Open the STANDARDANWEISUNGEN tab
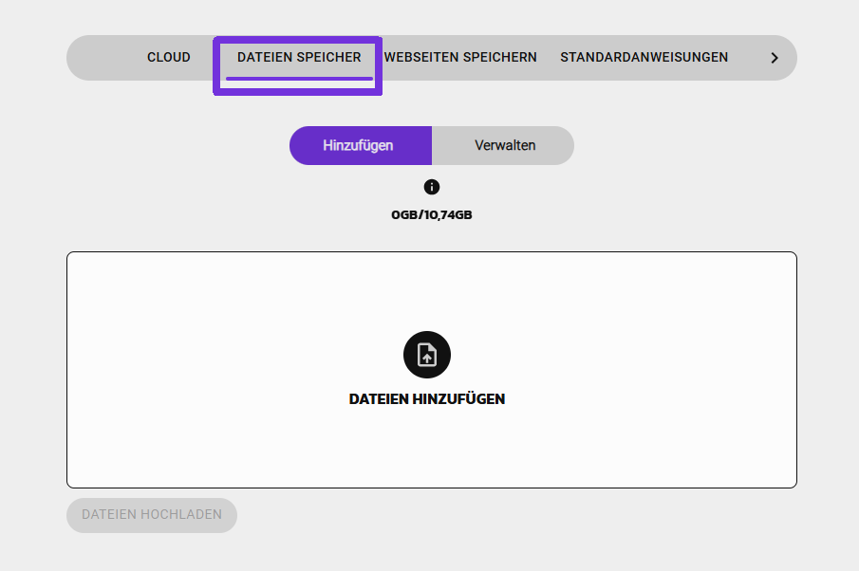The image size is (859, 571). tap(644, 57)
